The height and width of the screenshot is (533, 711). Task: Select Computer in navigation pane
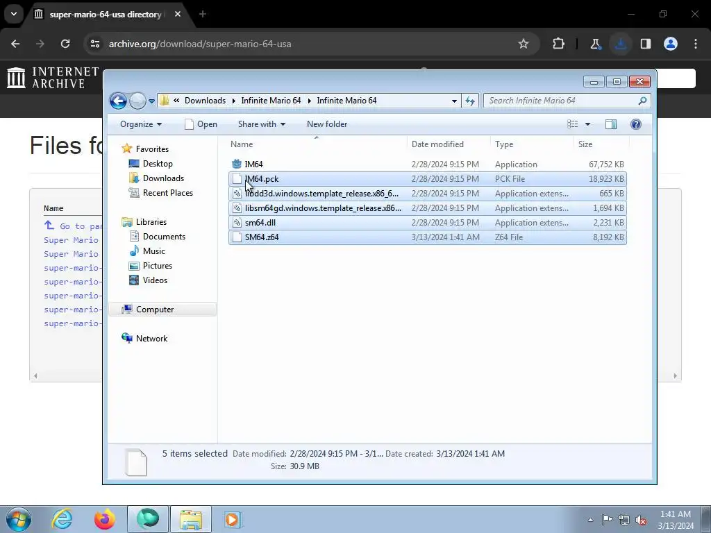162,309
